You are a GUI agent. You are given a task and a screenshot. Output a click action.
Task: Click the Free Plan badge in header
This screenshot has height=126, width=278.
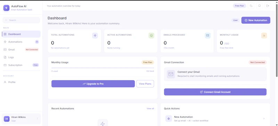coord(239,6)
